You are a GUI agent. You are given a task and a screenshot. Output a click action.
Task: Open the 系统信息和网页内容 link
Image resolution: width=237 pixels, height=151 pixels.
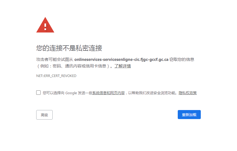(108, 93)
